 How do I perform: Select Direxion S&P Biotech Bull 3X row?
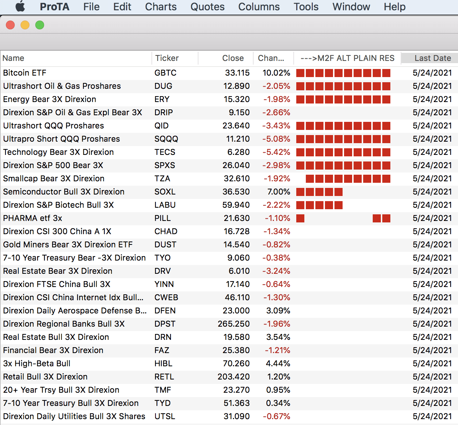click(x=229, y=205)
